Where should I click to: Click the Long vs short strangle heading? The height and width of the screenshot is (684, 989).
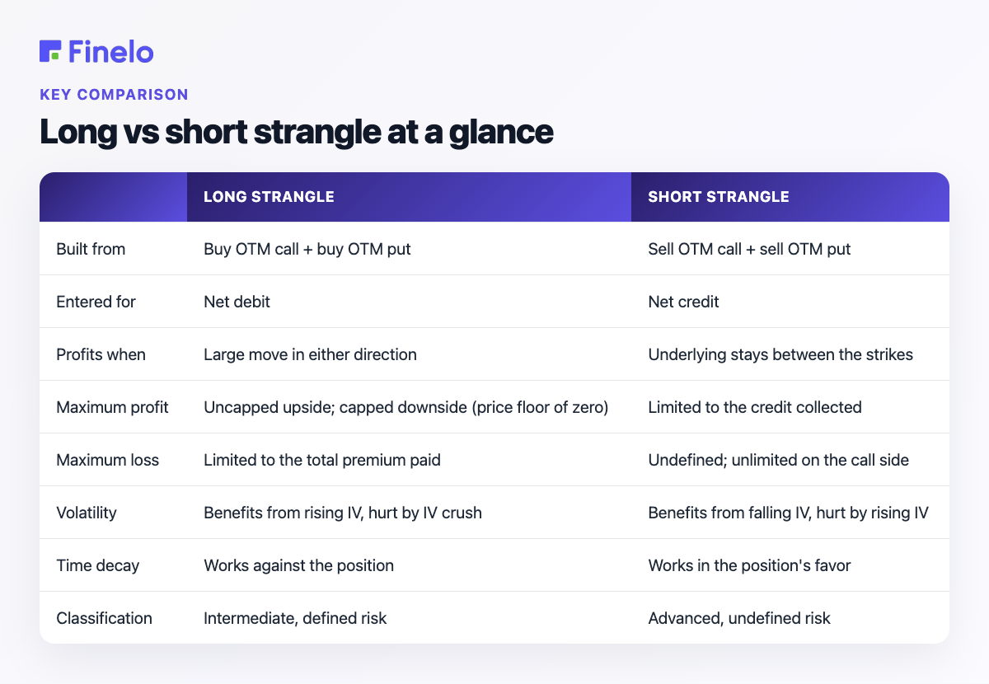point(297,132)
